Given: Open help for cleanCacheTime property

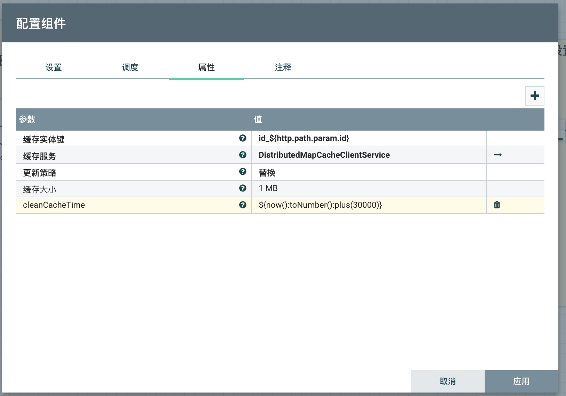Looking at the screenshot, I should pos(243,205).
